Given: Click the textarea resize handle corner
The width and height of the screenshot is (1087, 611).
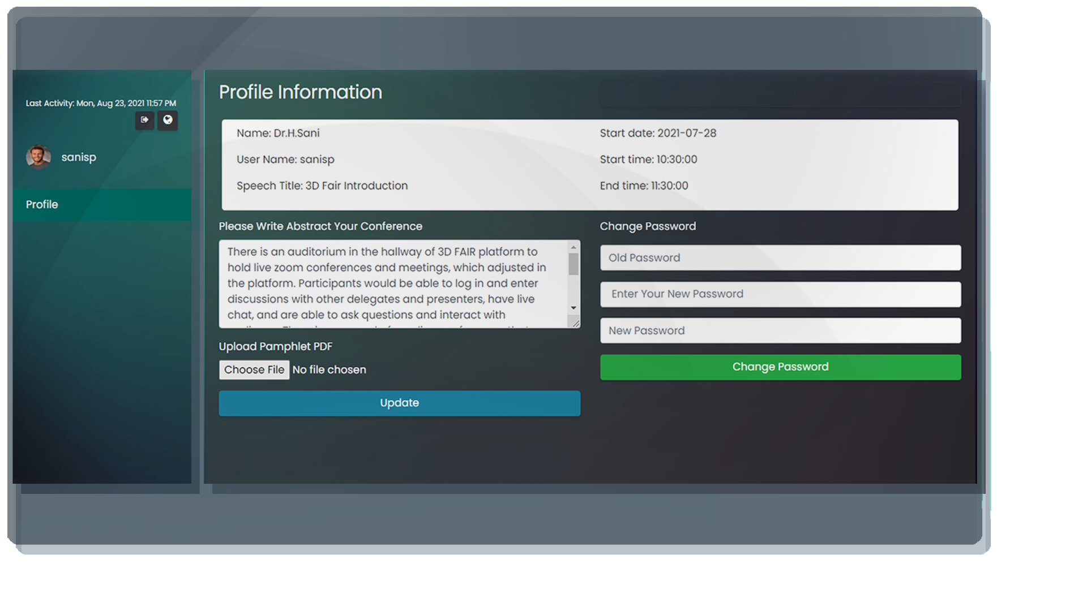Looking at the screenshot, I should tap(576, 323).
